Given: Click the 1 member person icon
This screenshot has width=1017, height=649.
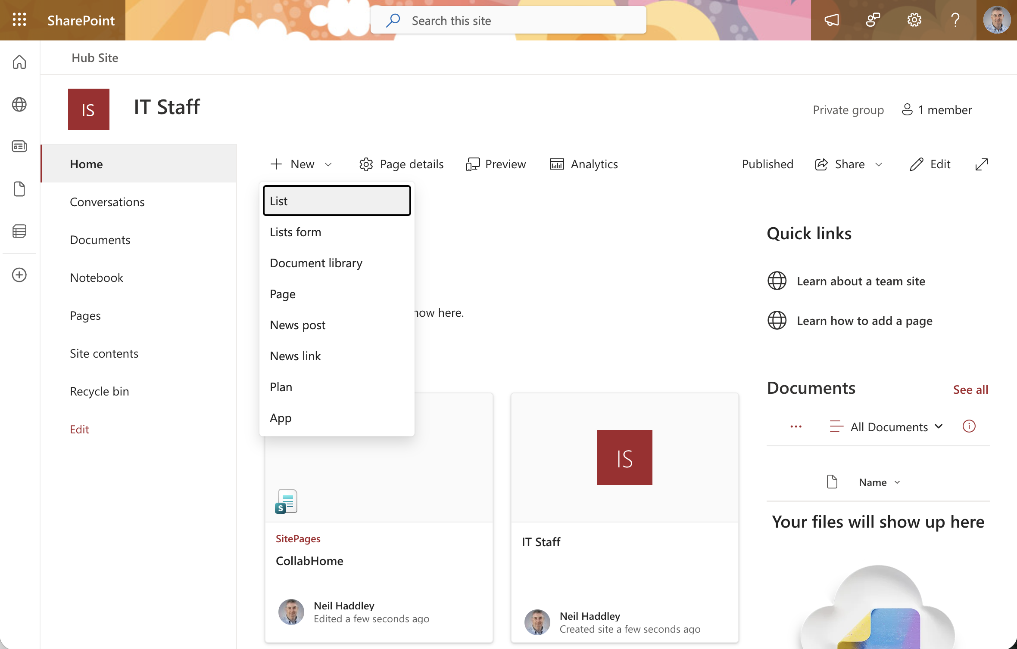Looking at the screenshot, I should click(x=907, y=110).
